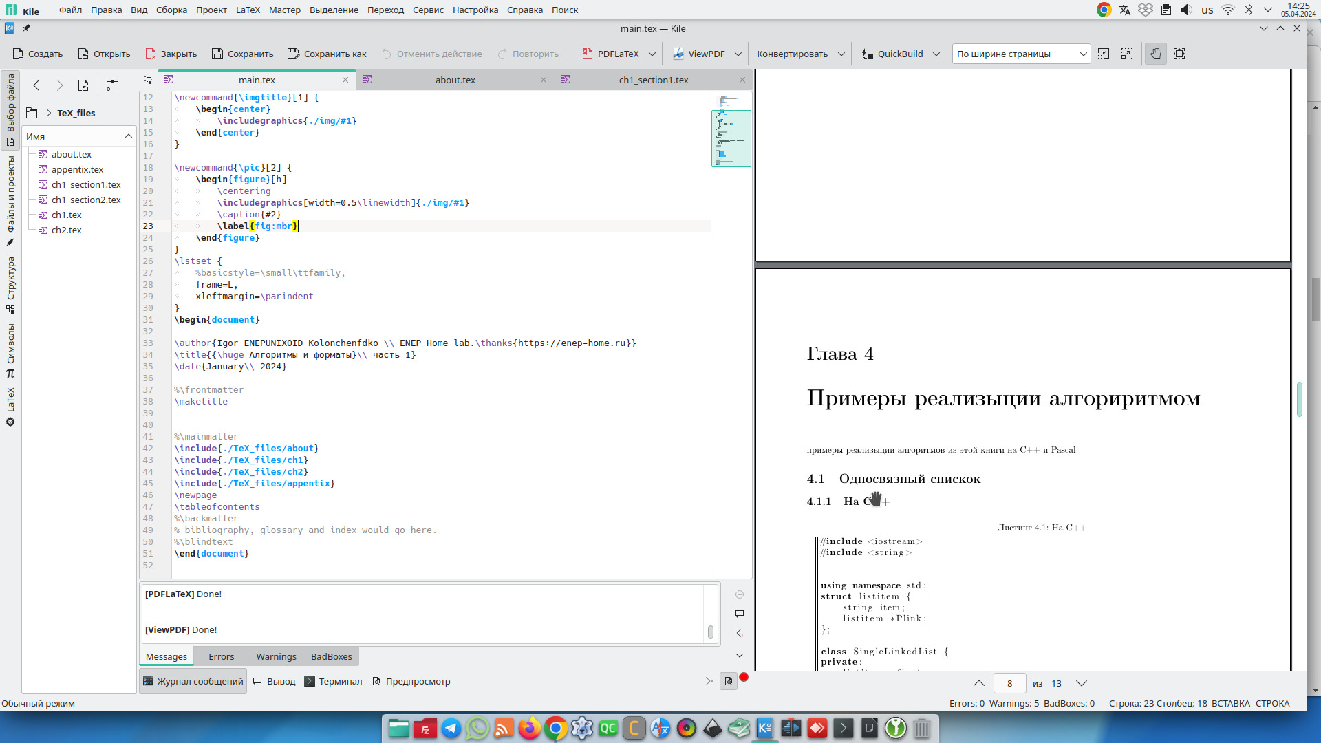The width and height of the screenshot is (1321, 743).
Task: Click the back arrow in file browser
Action: [x=36, y=85]
